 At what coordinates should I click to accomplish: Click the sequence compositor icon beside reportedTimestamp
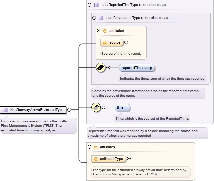pos(100,68)
